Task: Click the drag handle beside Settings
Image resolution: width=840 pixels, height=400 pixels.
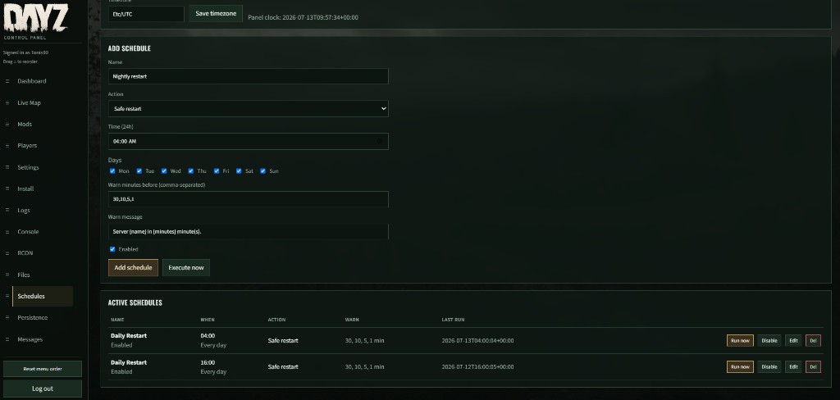Action: tap(7, 167)
